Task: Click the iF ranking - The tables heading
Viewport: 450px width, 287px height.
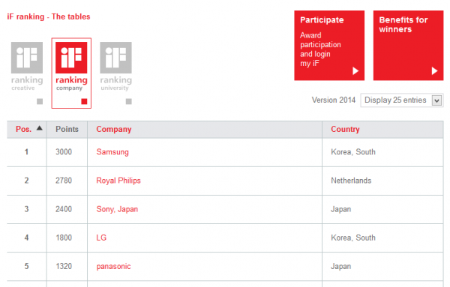Action: pyautogui.click(x=49, y=16)
